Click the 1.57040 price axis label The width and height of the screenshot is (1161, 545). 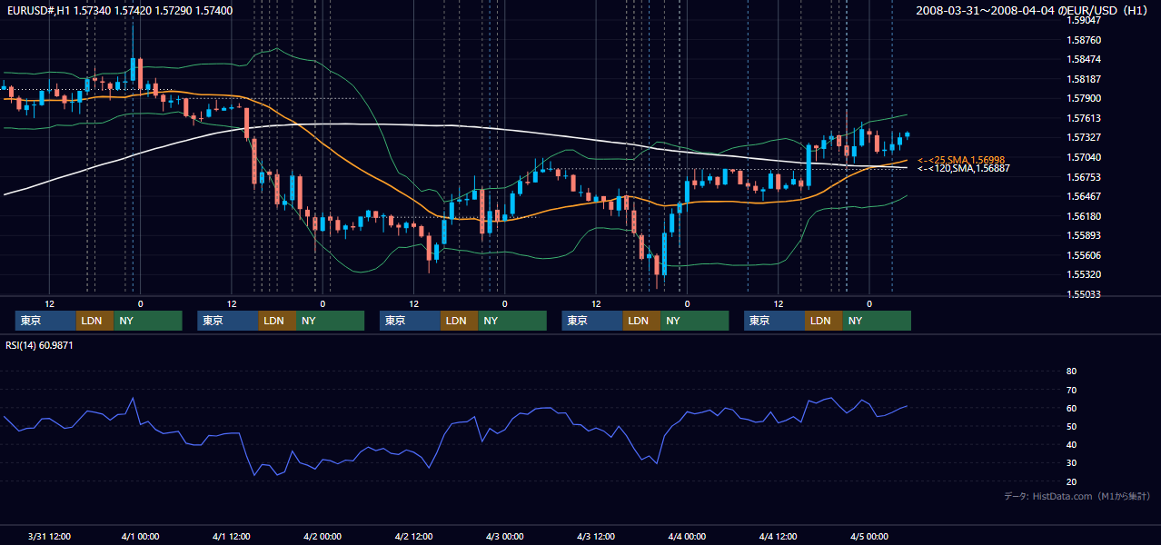pos(1084,157)
